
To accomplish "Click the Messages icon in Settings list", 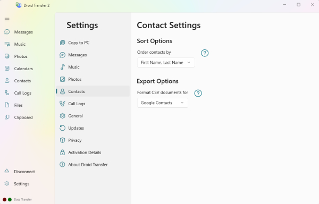I will click(x=62, y=55).
